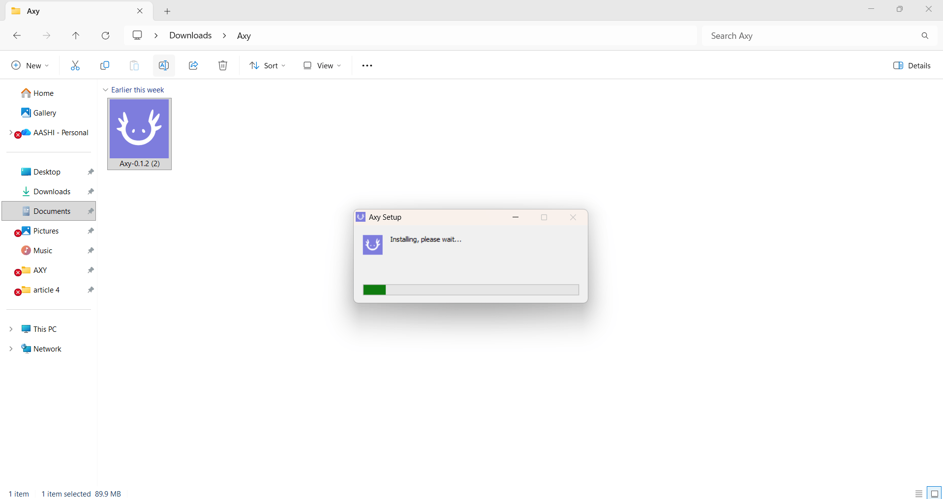This screenshot has width=943, height=499.
Task: Expand chevron after Downloads breadcrumb
Action: tap(224, 35)
